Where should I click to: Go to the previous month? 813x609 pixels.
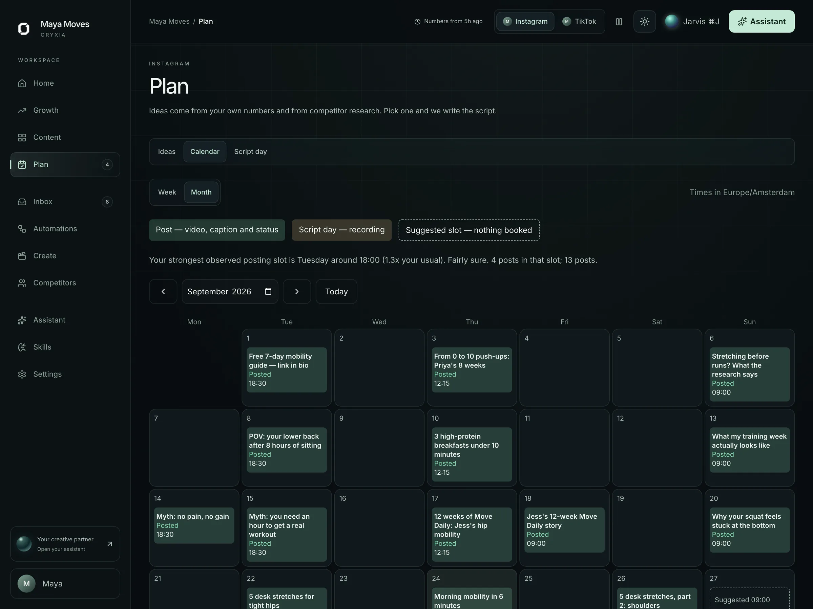163,291
